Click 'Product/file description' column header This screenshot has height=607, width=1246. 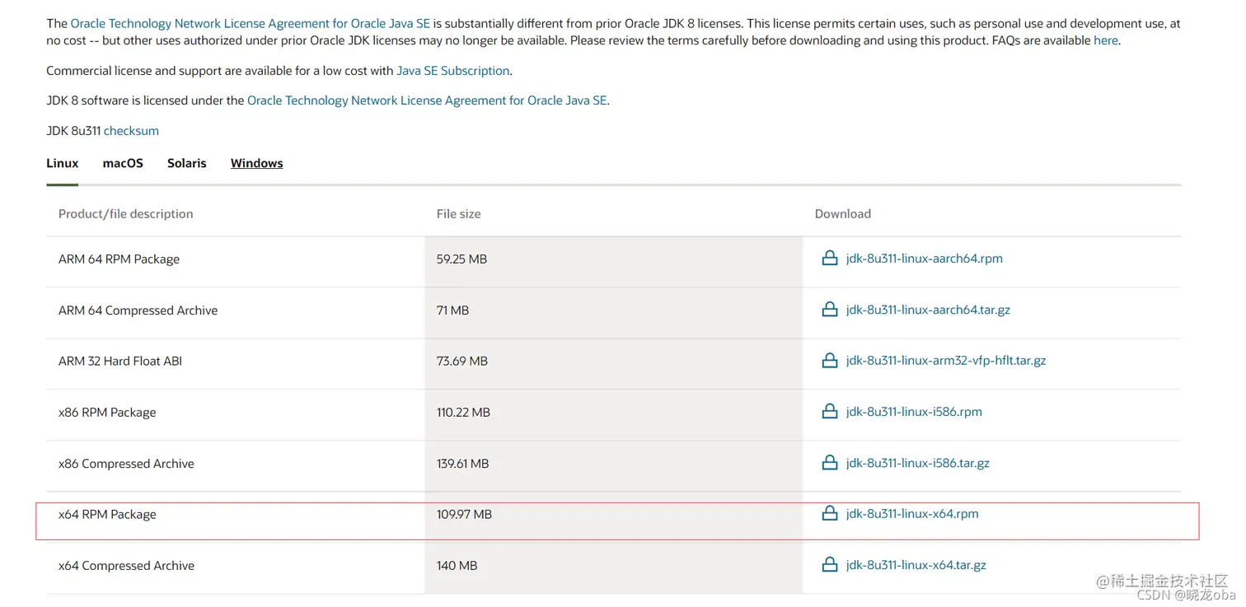pyautogui.click(x=126, y=213)
